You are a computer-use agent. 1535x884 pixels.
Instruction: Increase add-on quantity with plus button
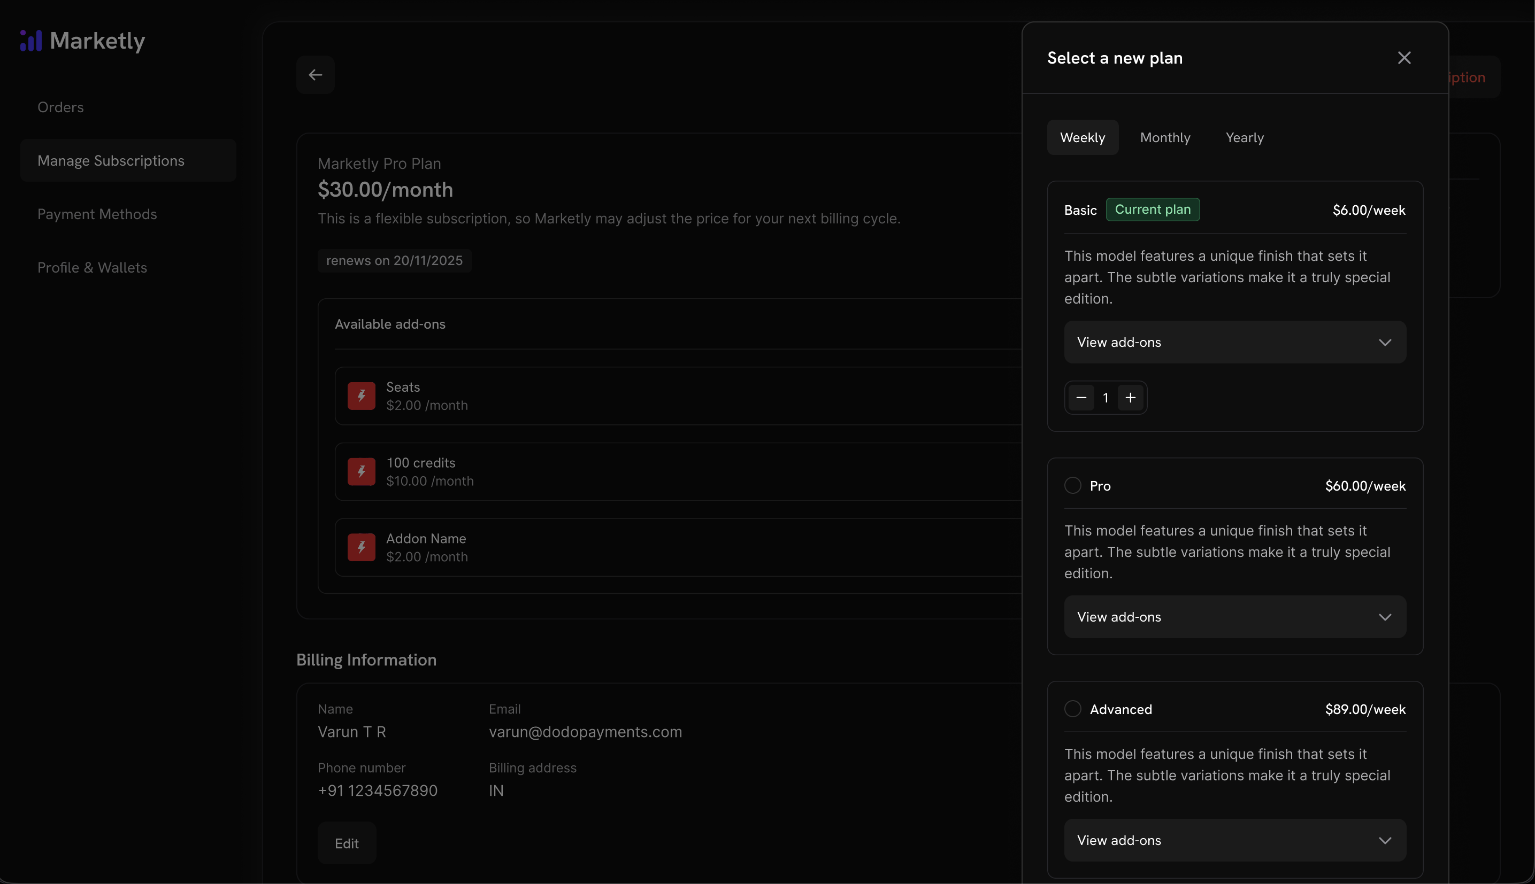1131,397
